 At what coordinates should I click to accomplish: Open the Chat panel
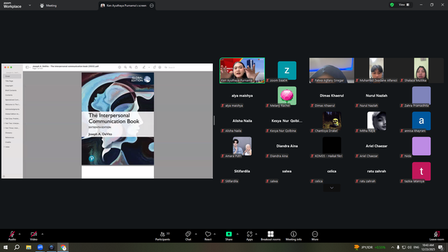188,236
